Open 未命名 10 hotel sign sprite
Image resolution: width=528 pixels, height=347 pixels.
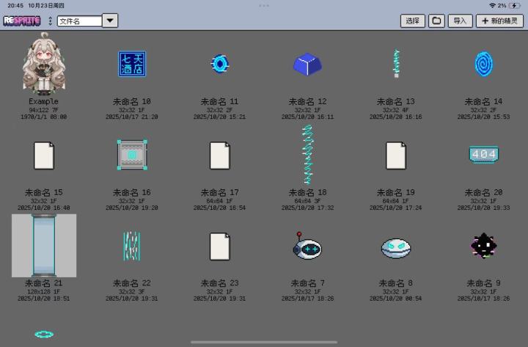click(132, 64)
